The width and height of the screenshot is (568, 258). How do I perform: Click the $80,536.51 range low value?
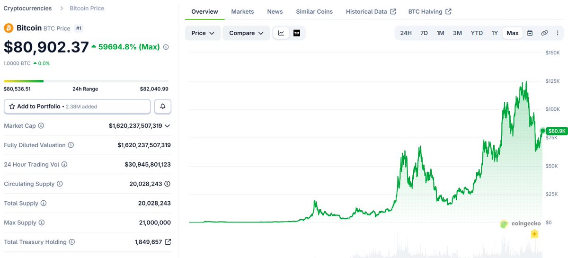(x=17, y=89)
